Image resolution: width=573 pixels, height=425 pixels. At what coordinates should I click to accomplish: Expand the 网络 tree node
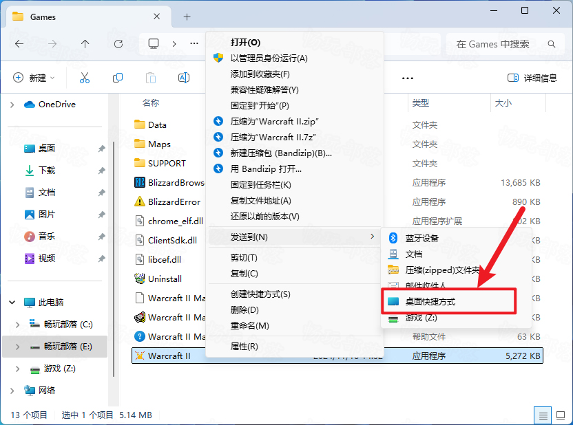coord(12,391)
